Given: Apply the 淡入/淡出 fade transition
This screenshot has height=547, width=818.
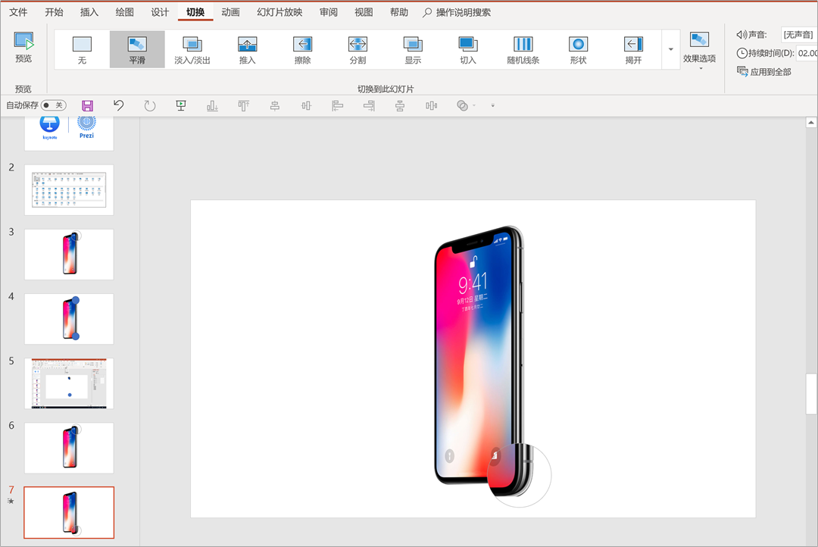Looking at the screenshot, I should [x=192, y=49].
